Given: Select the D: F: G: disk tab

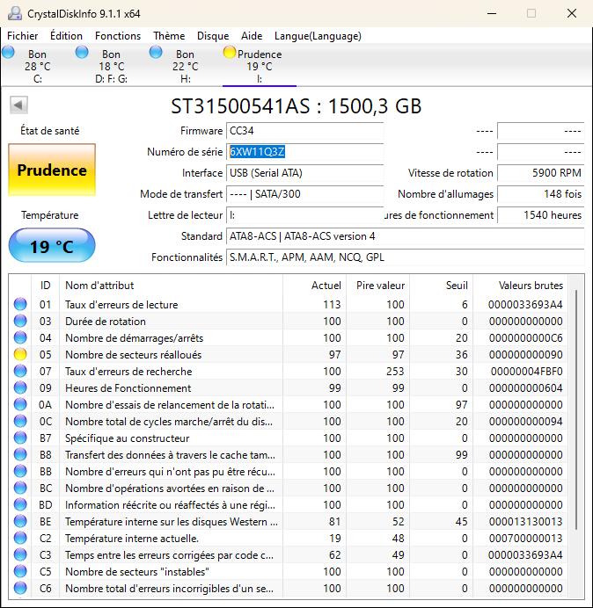Looking at the screenshot, I should [x=111, y=66].
